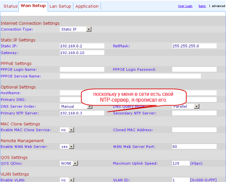This screenshot has width=226, height=182.
Task: Switch to basic view link
Action: (202, 6)
